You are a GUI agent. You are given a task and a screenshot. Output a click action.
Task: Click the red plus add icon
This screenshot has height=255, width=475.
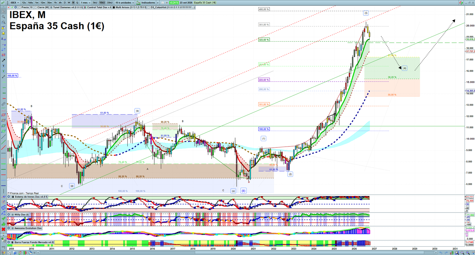pos(9,7)
